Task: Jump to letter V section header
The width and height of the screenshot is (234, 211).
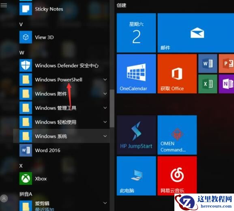Action: tap(21, 24)
